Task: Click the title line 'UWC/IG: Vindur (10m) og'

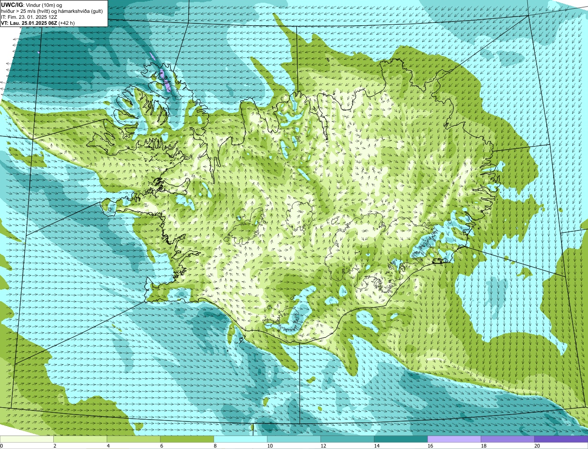Action: [x=31, y=5]
